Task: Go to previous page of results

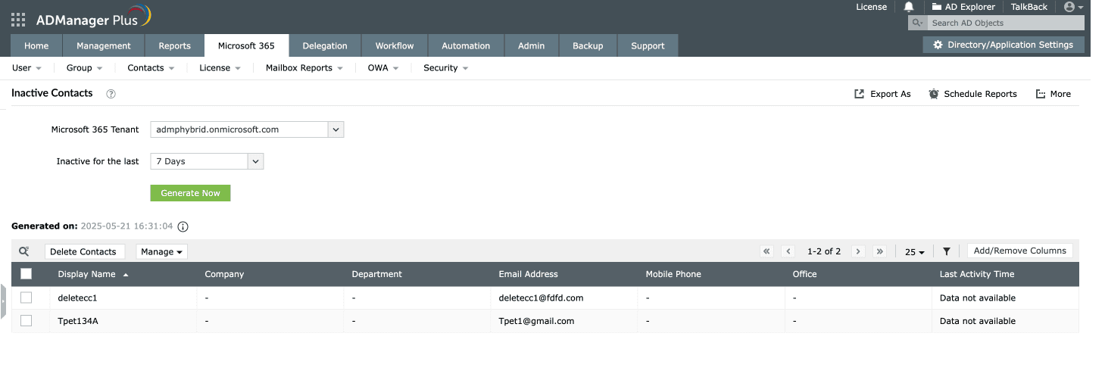Action: [788, 251]
